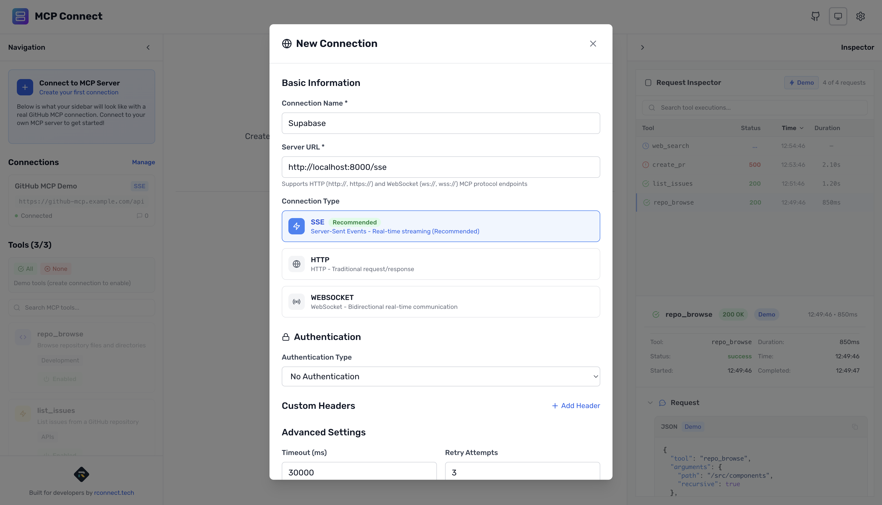Image resolution: width=882 pixels, height=505 pixels.
Task: Check the Request Inspector checkbox
Action: 648,82
